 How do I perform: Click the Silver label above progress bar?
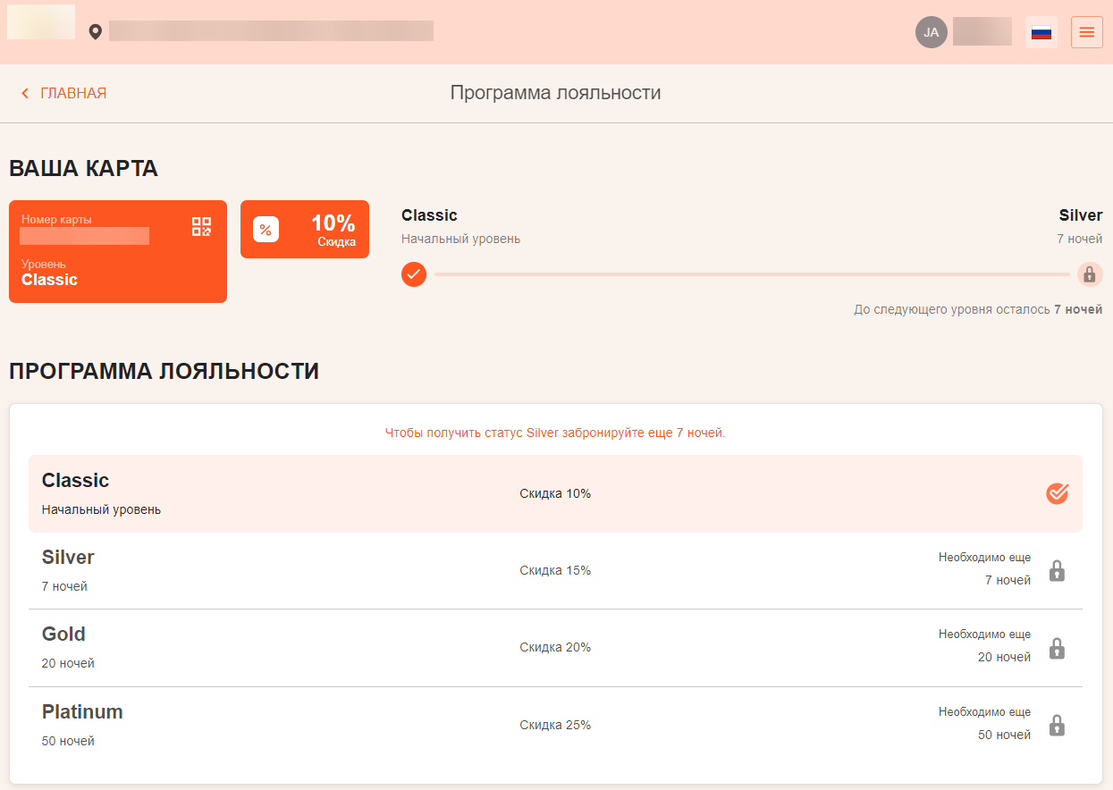1081,215
